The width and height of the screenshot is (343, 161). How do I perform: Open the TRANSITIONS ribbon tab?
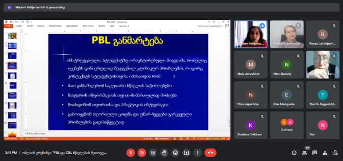click(55, 26)
